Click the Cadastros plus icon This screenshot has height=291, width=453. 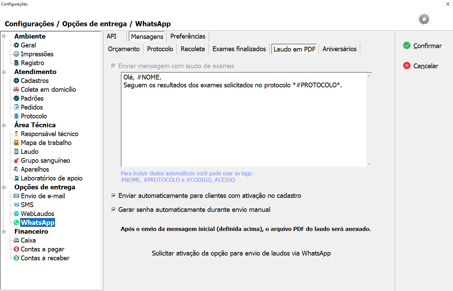click(x=16, y=81)
